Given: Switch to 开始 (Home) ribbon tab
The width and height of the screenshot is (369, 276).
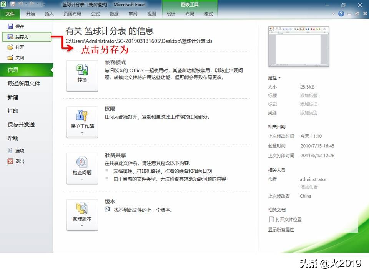Looking at the screenshot, I should click(x=31, y=14).
